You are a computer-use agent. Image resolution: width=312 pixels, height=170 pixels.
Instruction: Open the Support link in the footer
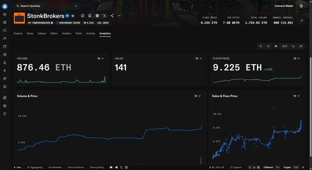click(x=236, y=167)
